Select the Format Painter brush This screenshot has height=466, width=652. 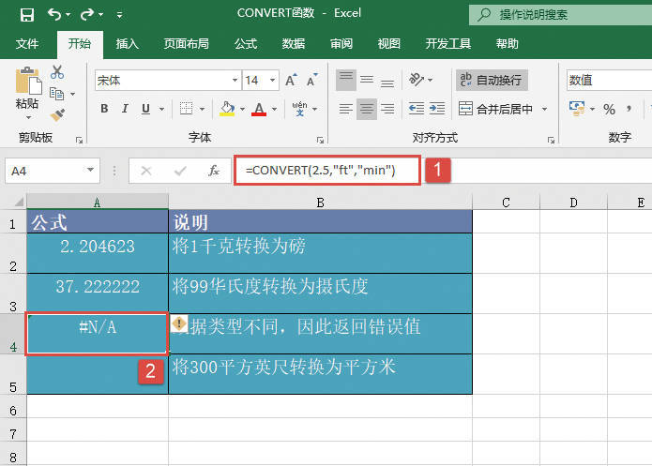pyautogui.click(x=57, y=114)
